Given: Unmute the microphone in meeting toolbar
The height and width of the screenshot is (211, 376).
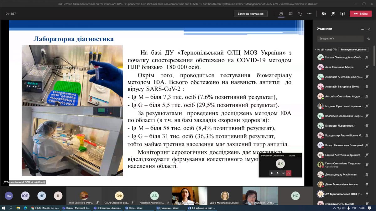Looking at the screenshot, I should 333,14.
